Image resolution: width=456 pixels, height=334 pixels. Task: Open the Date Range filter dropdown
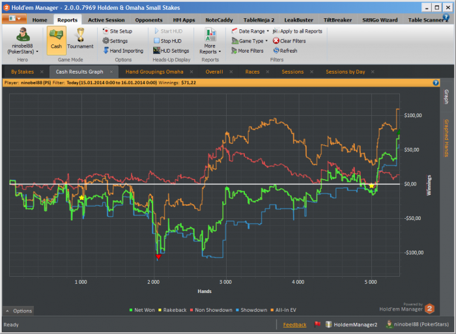coord(250,31)
